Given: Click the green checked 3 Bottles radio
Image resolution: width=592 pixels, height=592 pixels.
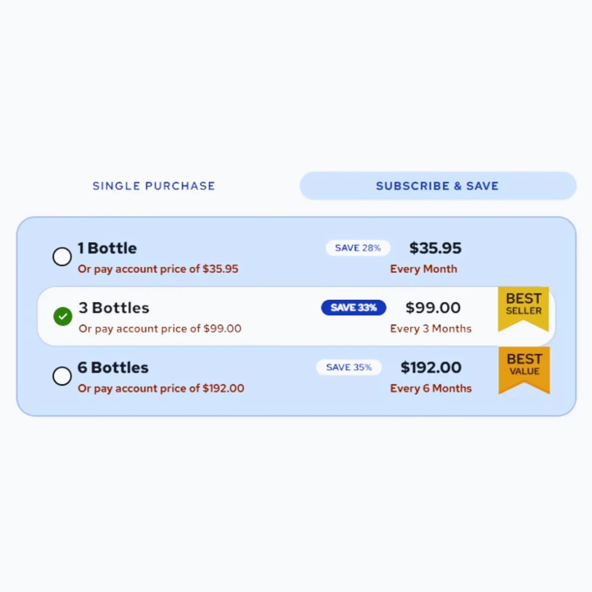Looking at the screenshot, I should pyautogui.click(x=63, y=316).
